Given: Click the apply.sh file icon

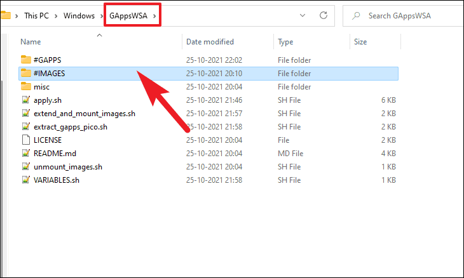Looking at the screenshot, I should point(26,100).
